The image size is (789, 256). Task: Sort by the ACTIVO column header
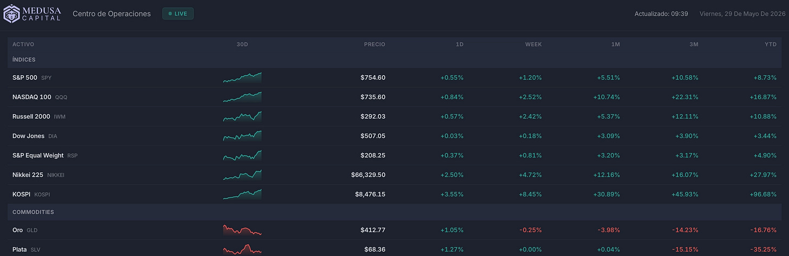click(23, 44)
